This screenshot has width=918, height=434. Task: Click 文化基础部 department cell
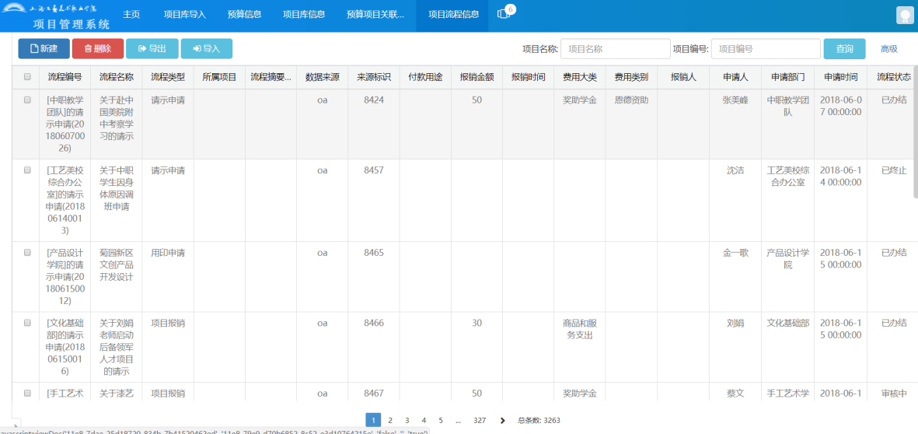(x=788, y=323)
